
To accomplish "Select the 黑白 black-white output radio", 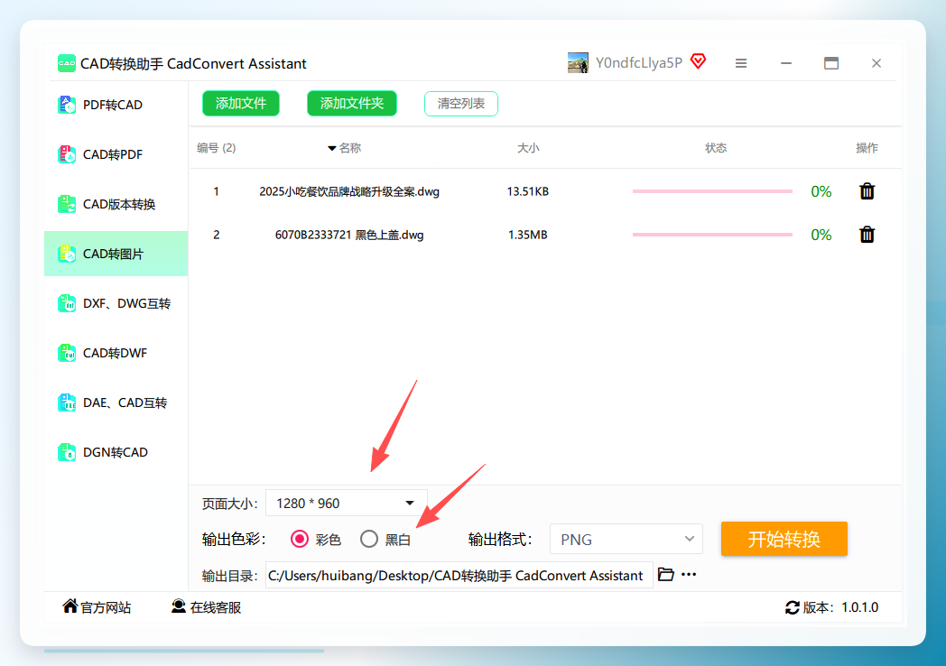I will pos(369,539).
